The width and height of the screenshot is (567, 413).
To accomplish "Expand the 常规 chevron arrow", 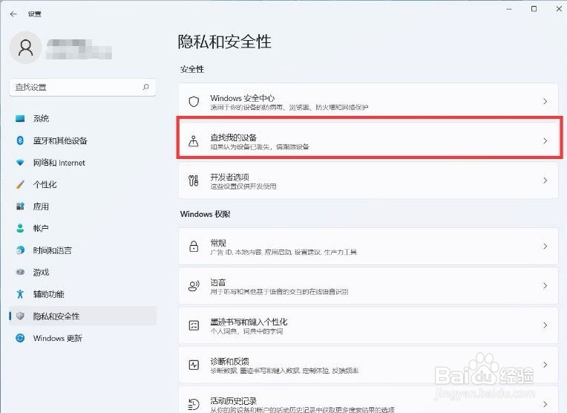I will pos(545,246).
